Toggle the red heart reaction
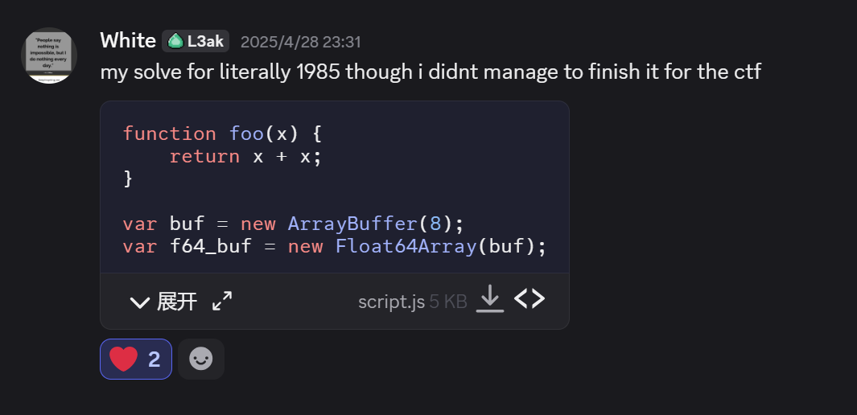Screen dimensions: 857x415 (x=135, y=359)
